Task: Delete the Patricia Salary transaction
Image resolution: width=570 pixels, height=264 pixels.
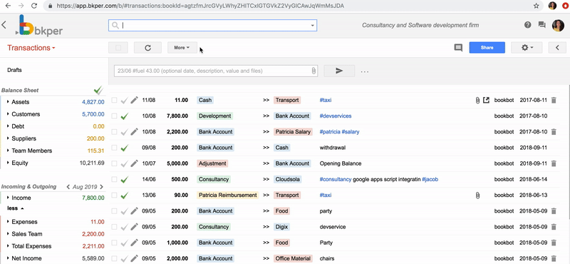Action: pos(554,132)
